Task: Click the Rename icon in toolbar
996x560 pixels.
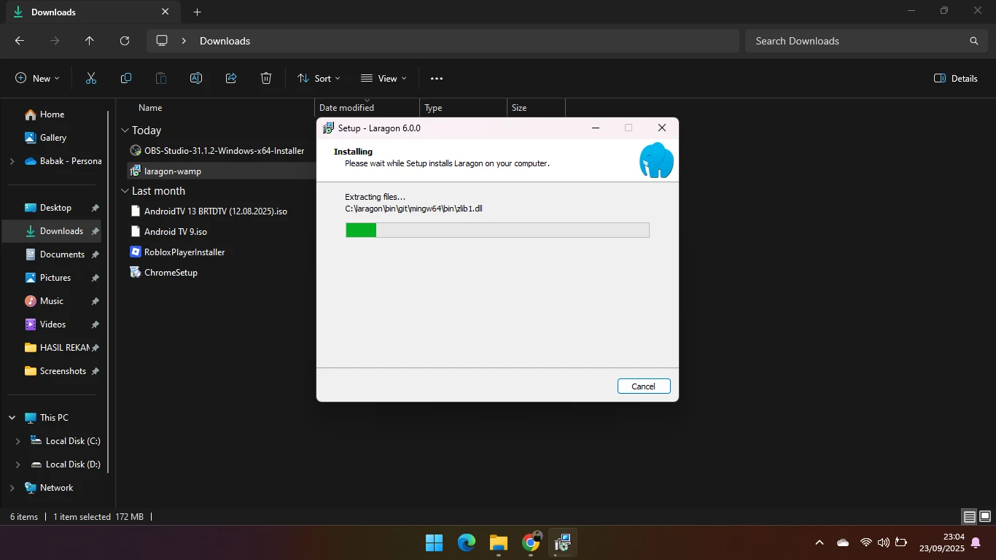Action: pos(196,79)
